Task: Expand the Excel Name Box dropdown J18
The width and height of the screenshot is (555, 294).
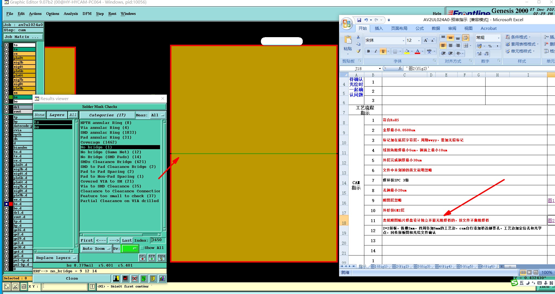Action: (x=380, y=69)
